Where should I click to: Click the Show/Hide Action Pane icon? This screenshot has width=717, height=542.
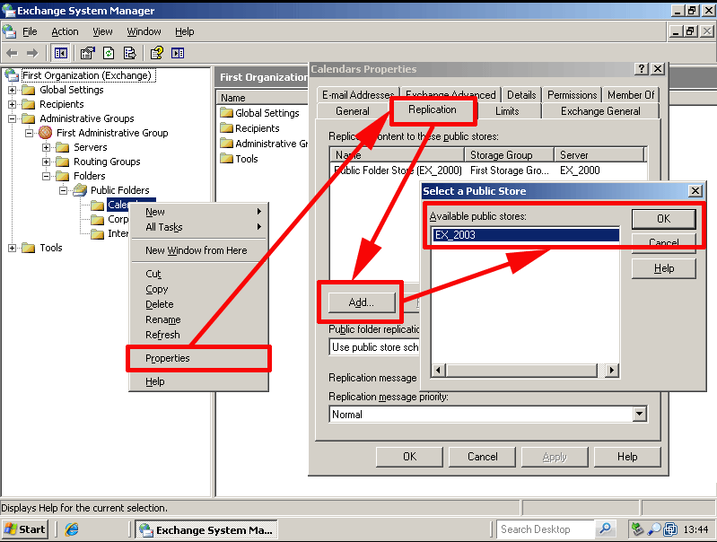point(178,54)
